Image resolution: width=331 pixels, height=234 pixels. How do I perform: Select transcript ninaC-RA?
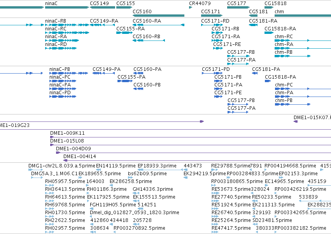coord(56,37)
